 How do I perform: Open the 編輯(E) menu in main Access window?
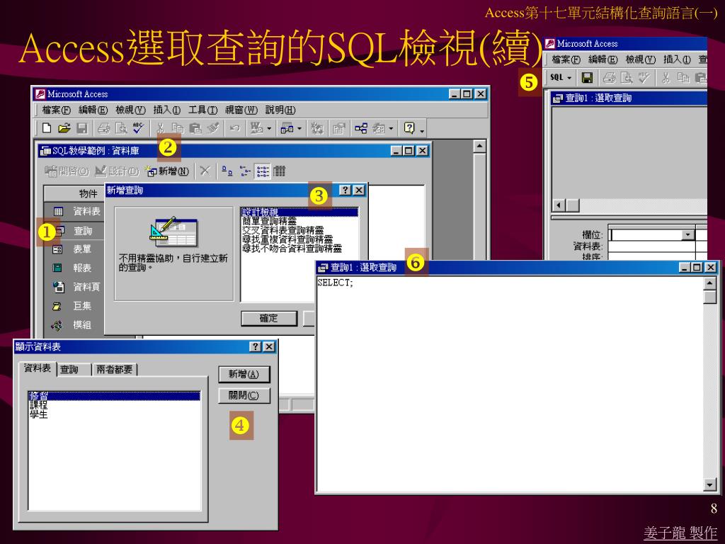(93, 110)
